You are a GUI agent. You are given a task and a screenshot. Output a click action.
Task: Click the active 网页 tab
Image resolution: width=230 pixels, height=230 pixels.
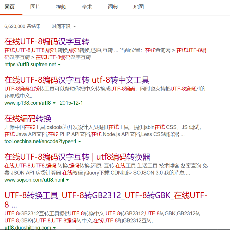[10, 7]
